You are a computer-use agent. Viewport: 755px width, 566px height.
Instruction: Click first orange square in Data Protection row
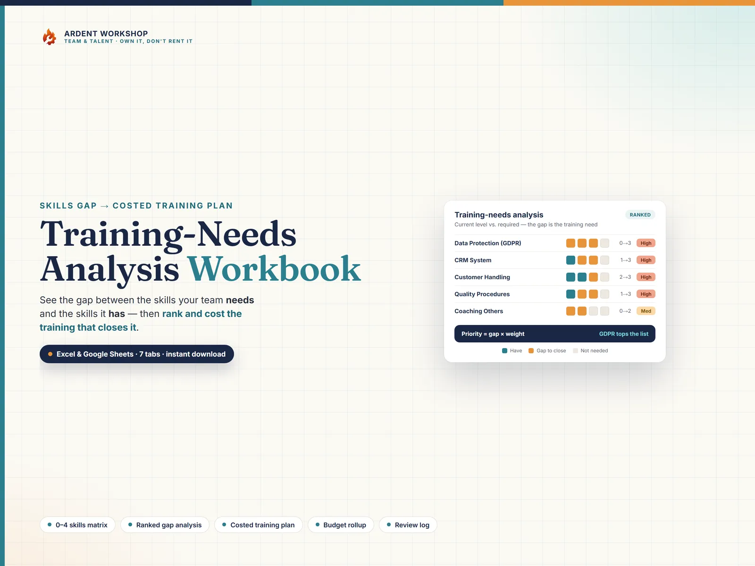pyautogui.click(x=570, y=243)
